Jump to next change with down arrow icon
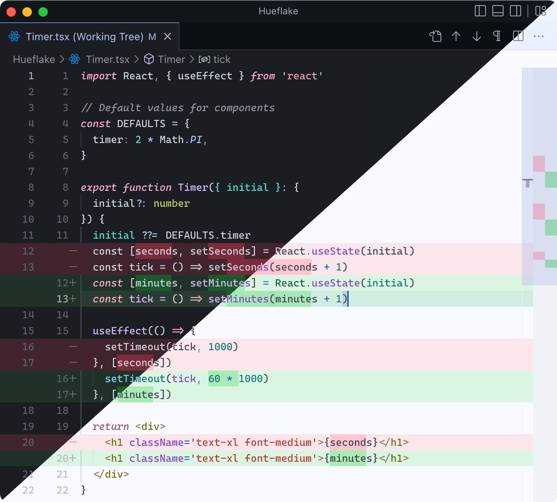This screenshot has height=502, width=557. coord(476,36)
